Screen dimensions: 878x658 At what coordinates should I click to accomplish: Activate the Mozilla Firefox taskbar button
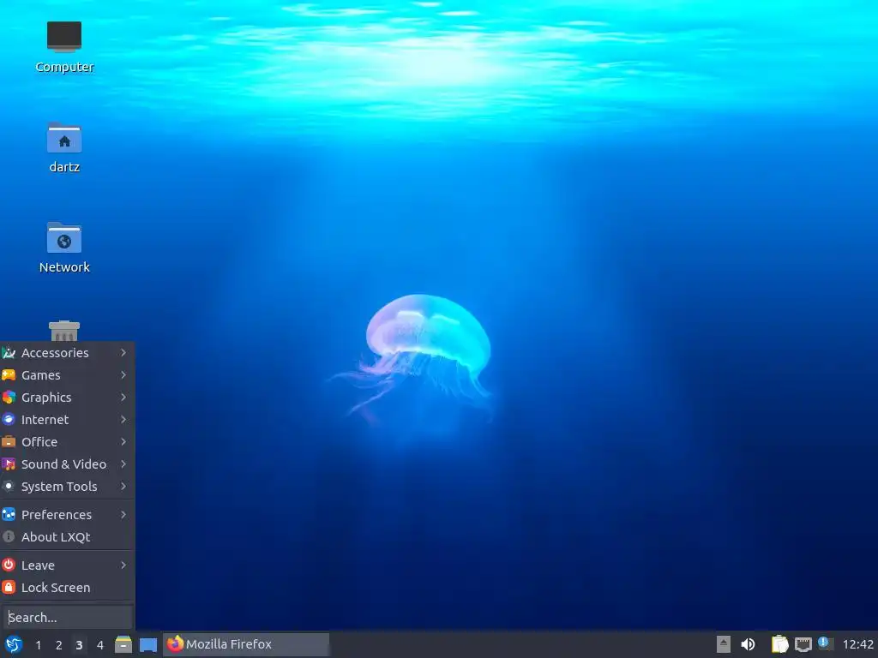(246, 644)
